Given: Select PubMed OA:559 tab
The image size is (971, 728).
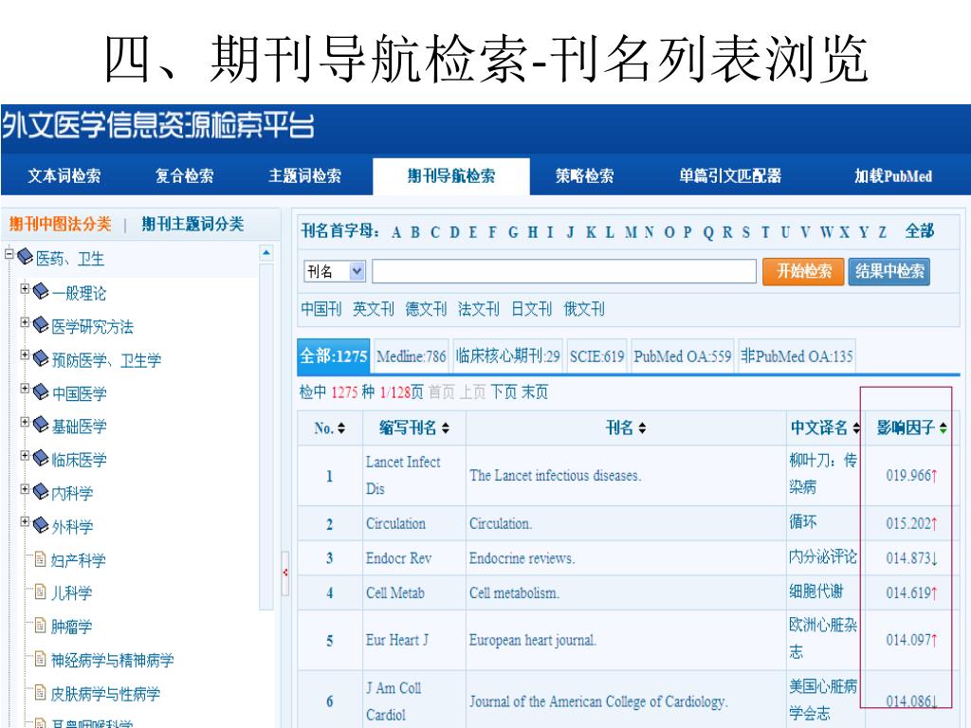Looking at the screenshot, I should (x=683, y=356).
